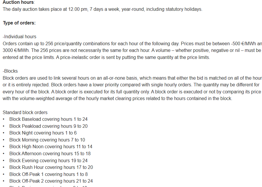Click the 'Type of orders:' heading
This screenshot has width=262, height=187.
(x=19, y=23)
